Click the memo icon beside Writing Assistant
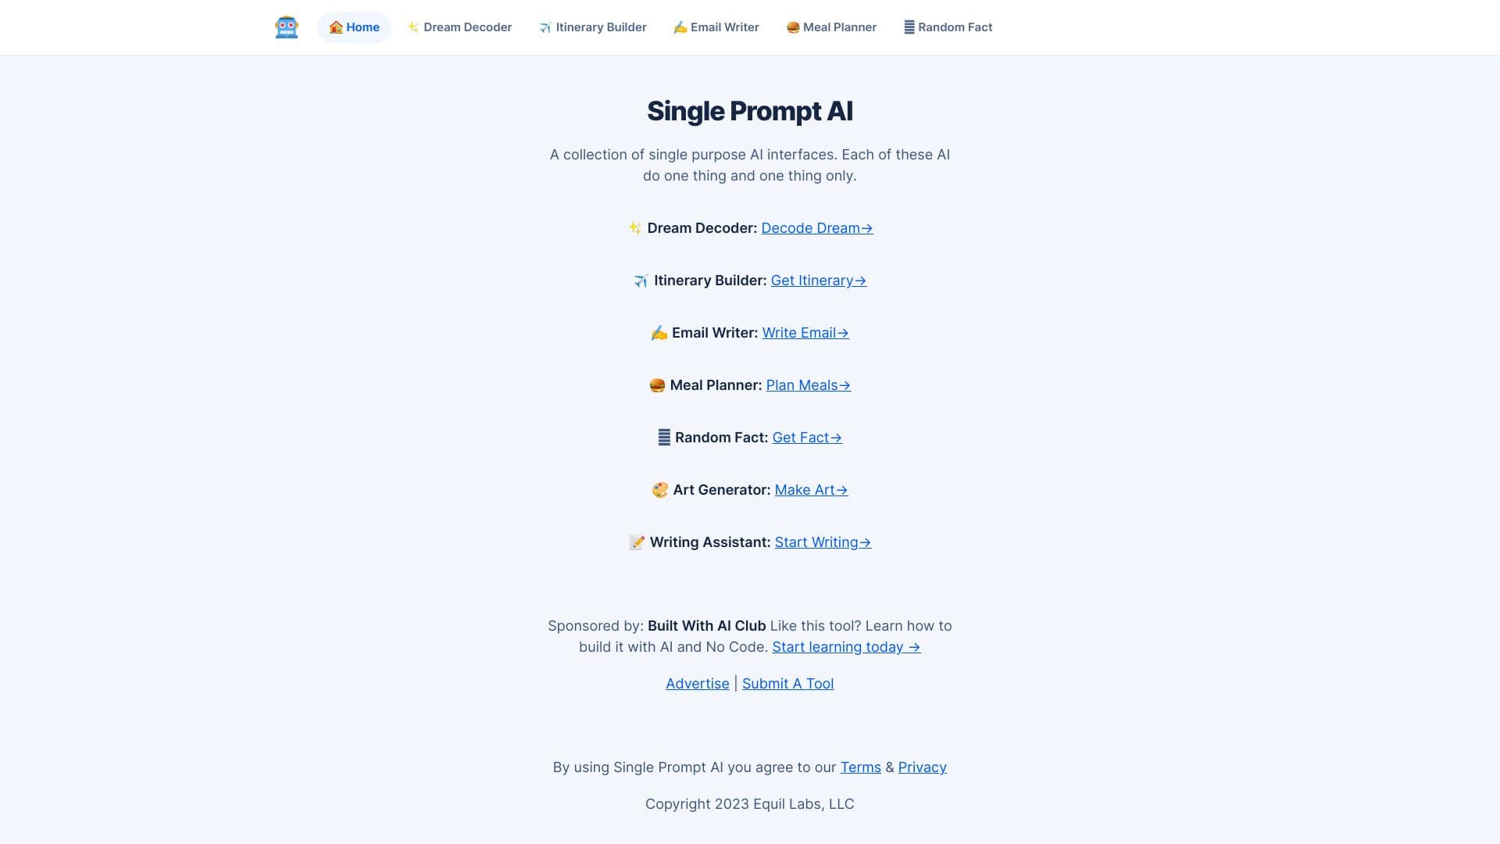The width and height of the screenshot is (1500, 844). coord(637,542)
